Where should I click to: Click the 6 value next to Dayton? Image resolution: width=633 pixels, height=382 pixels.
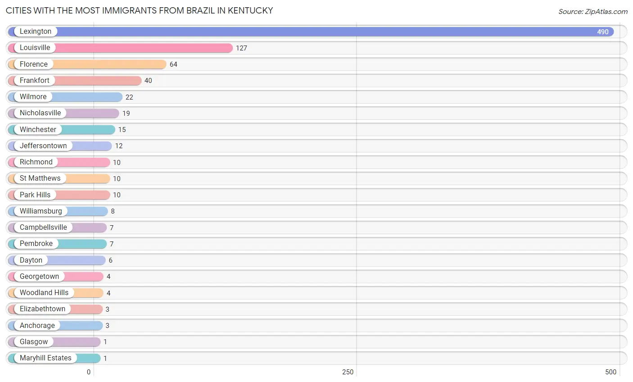pos(110,260)
